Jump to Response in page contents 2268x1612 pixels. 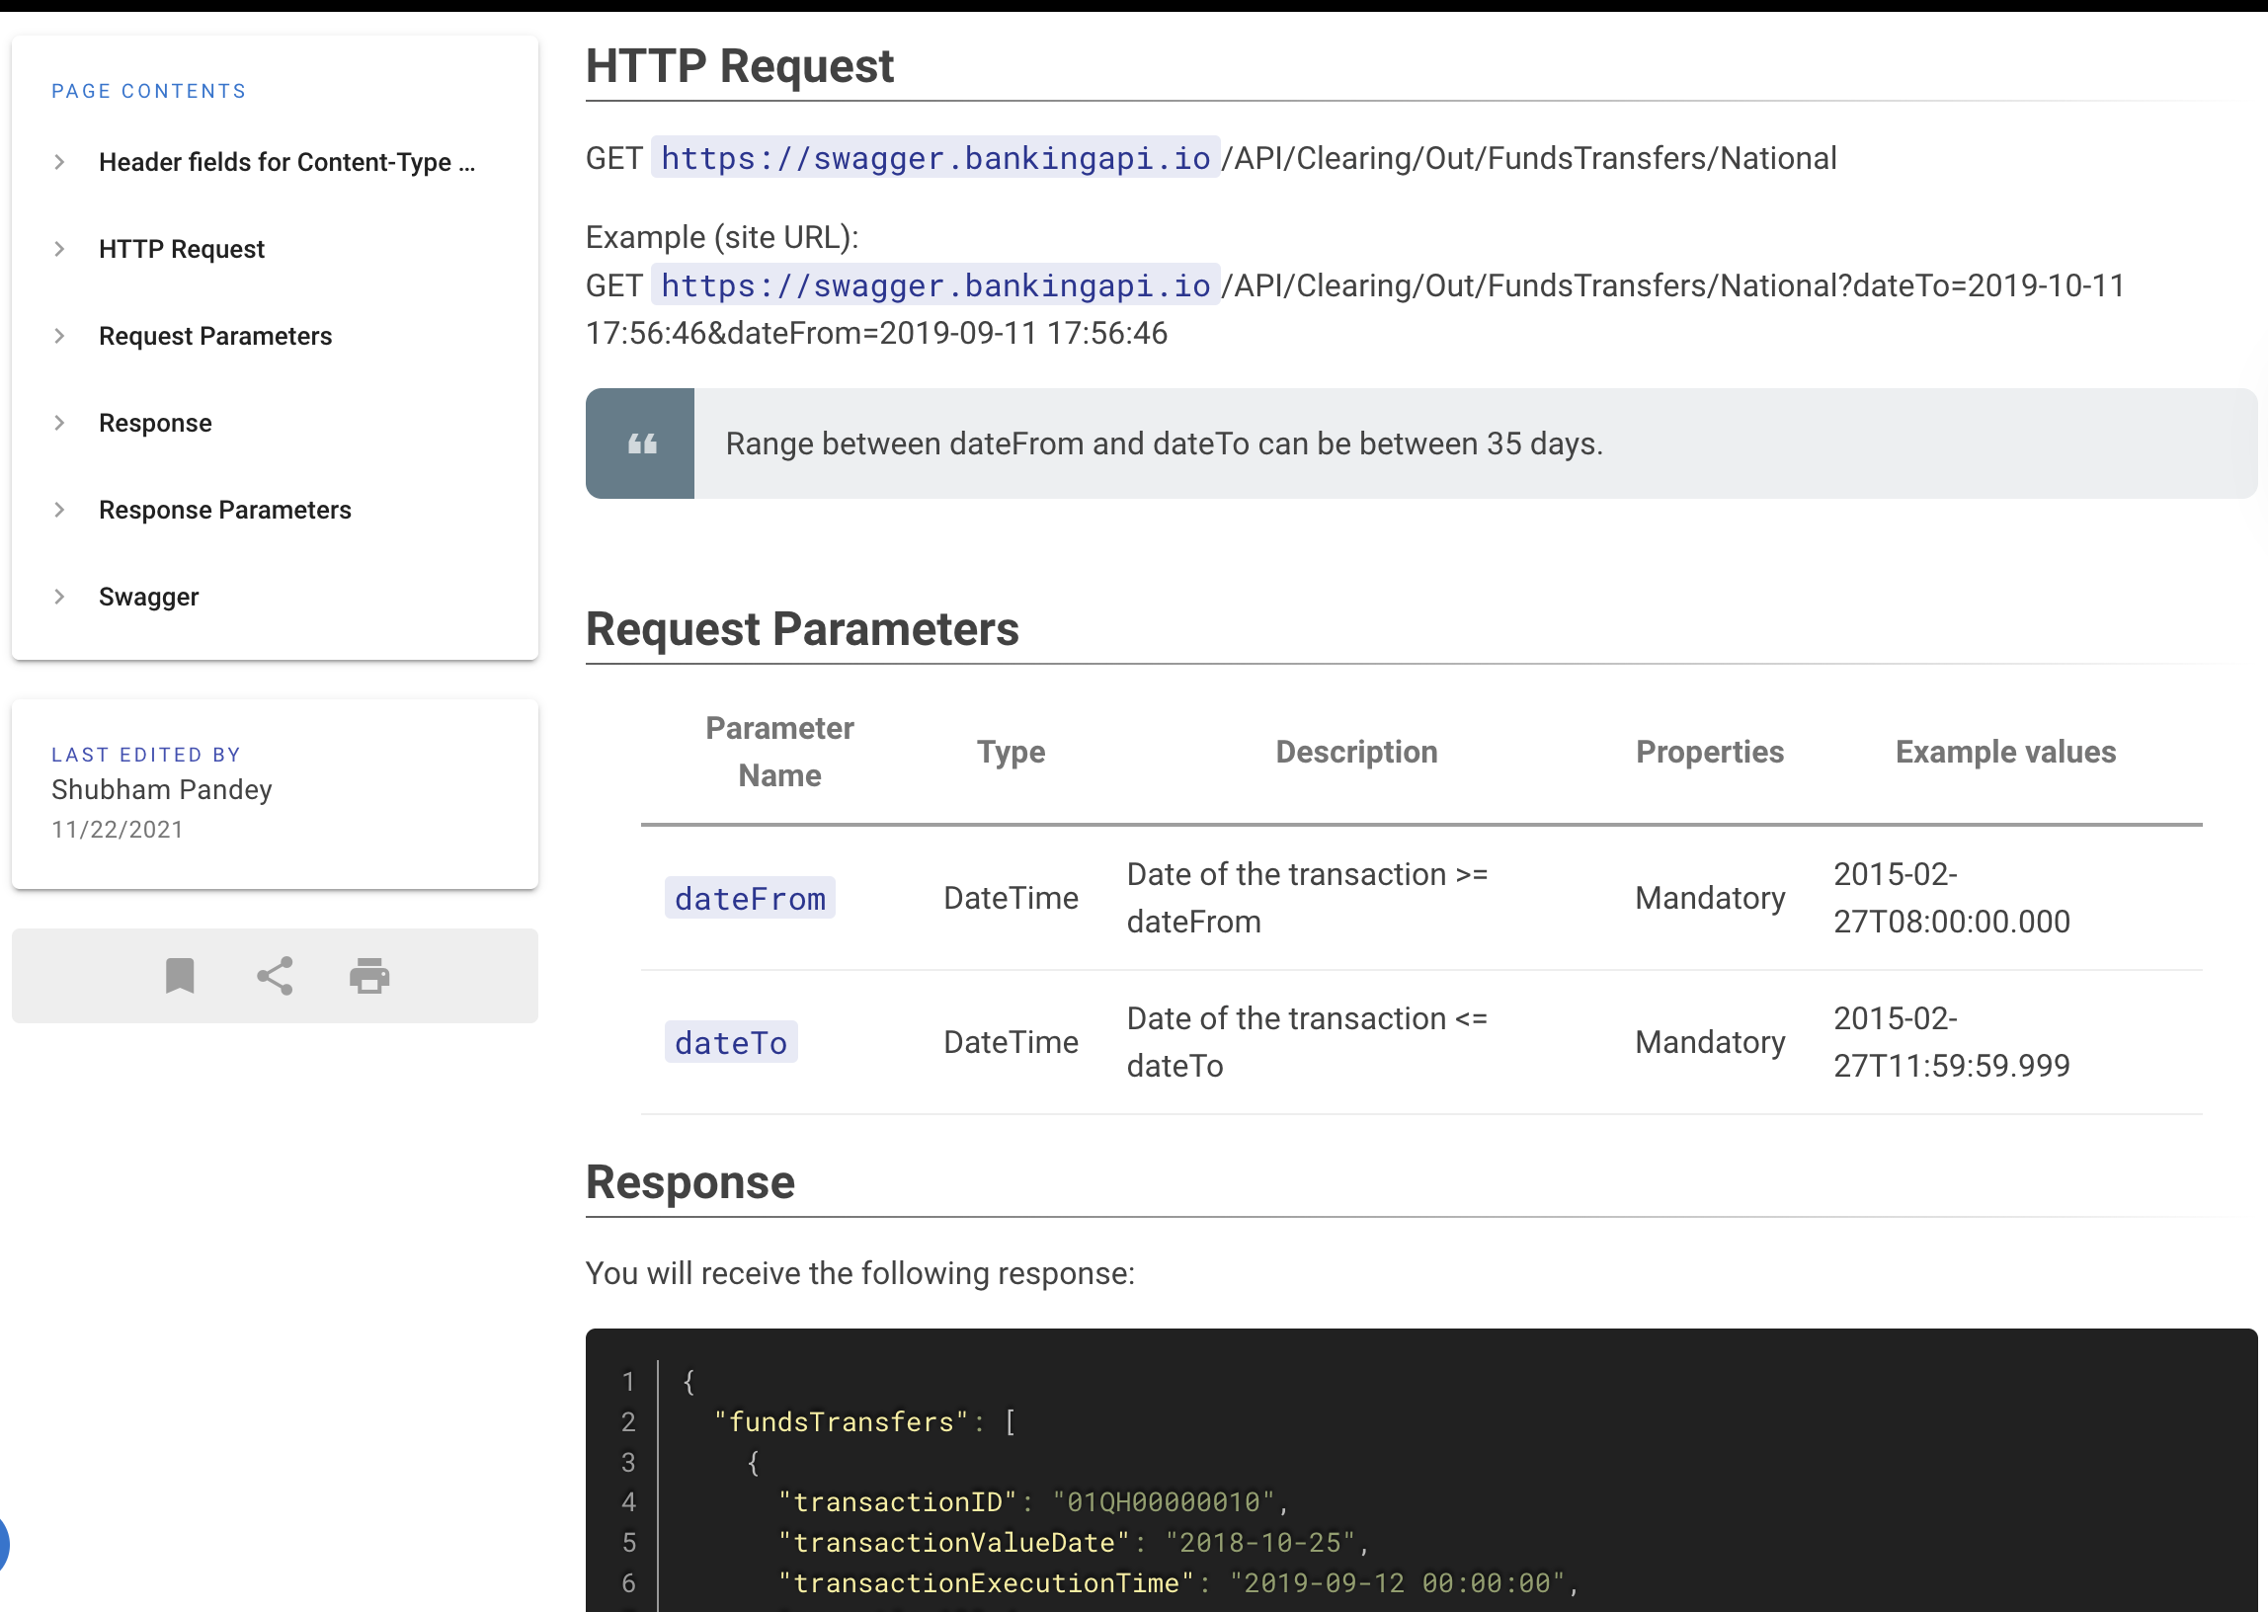point(155,423)
